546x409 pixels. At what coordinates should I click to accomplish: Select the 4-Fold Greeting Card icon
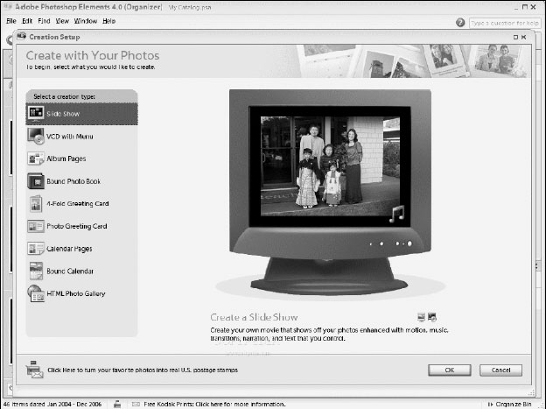point(36,204)
